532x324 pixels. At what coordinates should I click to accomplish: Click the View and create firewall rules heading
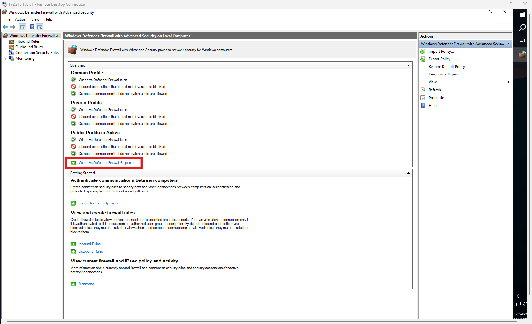103,213
